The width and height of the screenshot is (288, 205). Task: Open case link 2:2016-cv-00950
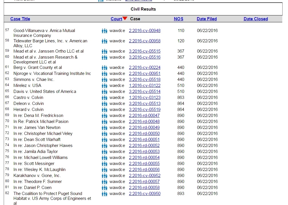(144, 194)
